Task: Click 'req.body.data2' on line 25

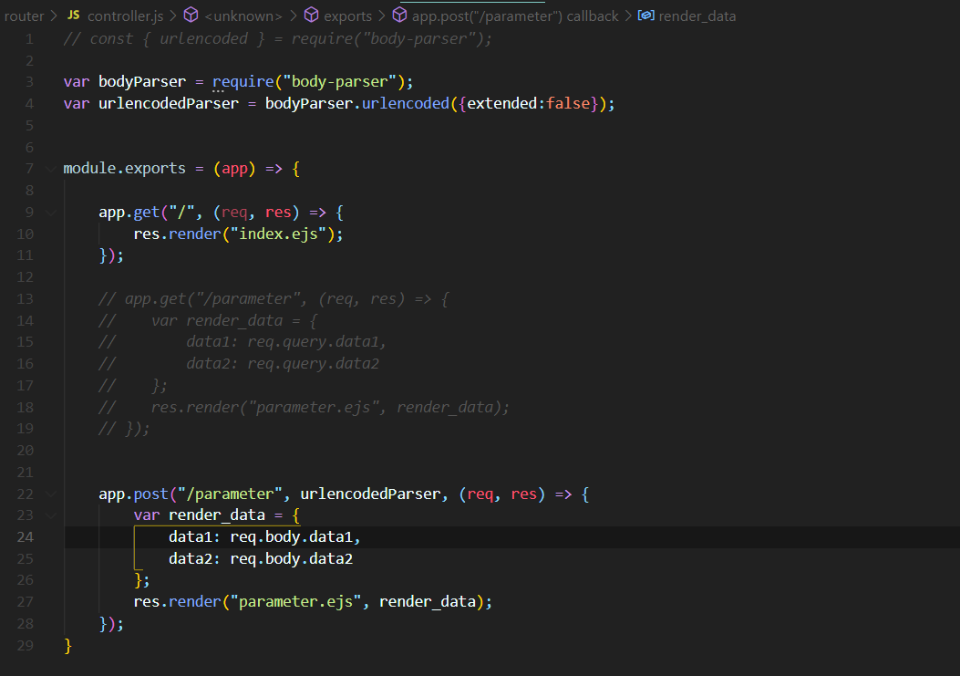Action: pos(292,559)
